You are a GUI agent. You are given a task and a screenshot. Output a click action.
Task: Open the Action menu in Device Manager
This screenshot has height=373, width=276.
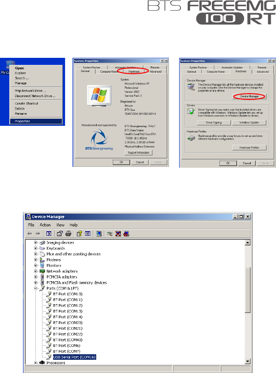(45, 225)
